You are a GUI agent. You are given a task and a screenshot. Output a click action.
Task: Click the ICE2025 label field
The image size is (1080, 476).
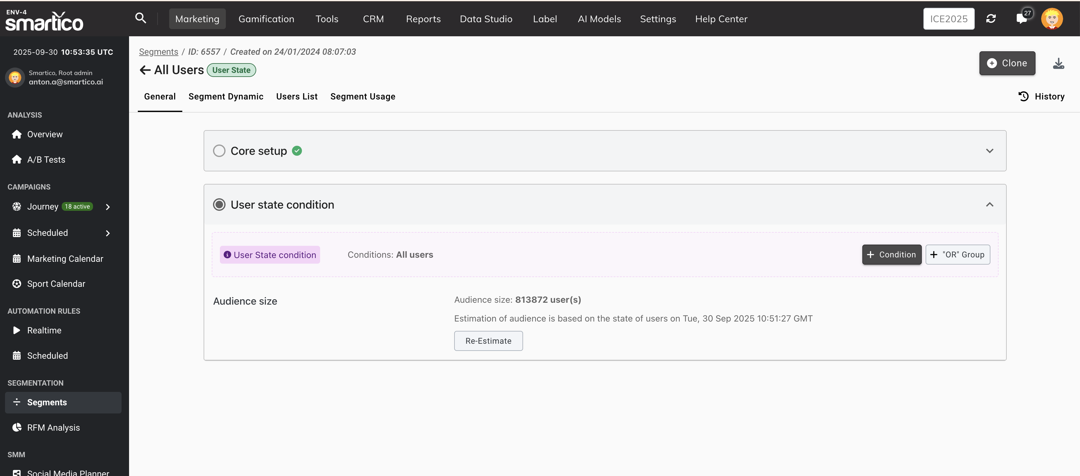coord(948,19)
